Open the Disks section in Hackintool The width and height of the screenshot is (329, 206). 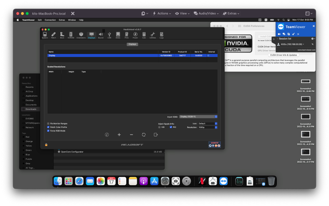click(118, 35)
